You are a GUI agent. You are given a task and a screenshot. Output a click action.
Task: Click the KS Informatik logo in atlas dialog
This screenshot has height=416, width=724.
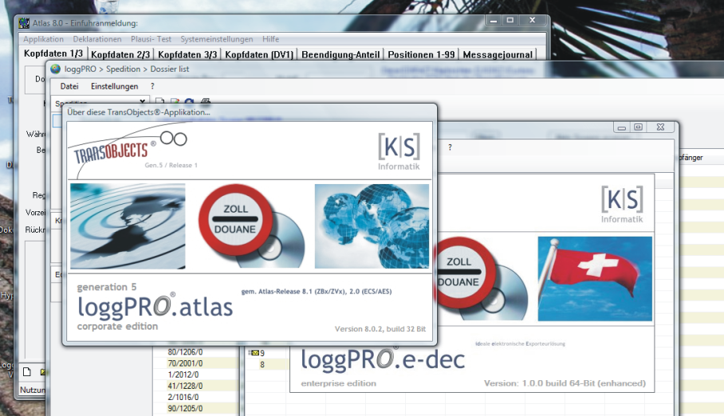[x=399, y=151]
